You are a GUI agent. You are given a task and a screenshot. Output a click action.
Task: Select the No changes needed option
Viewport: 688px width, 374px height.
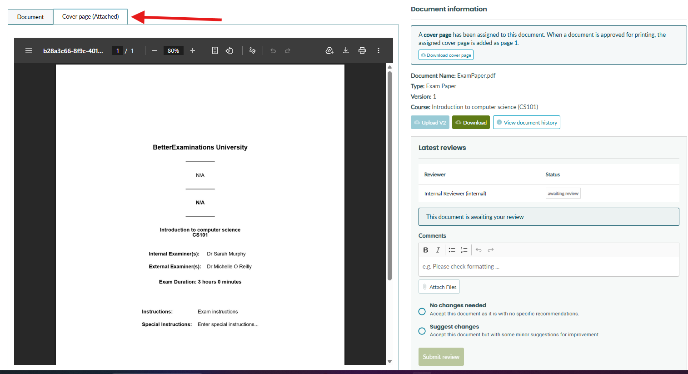[422, 311]
